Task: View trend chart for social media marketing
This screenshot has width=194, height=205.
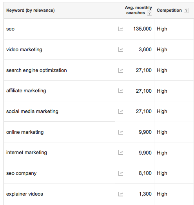Action: (121, 111)
